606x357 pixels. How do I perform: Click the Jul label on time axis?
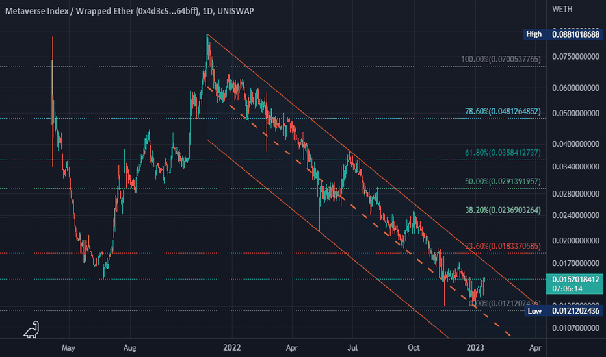352,348
